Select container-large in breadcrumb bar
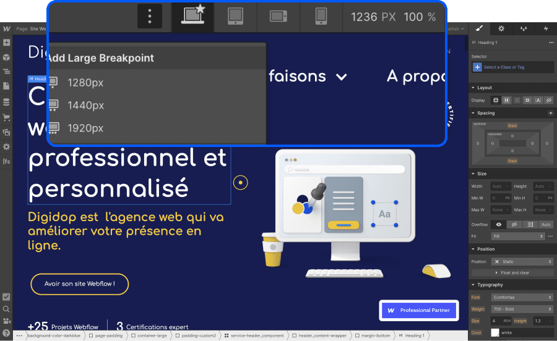This screenshot has width=557, height=341. tap(149, 335)
